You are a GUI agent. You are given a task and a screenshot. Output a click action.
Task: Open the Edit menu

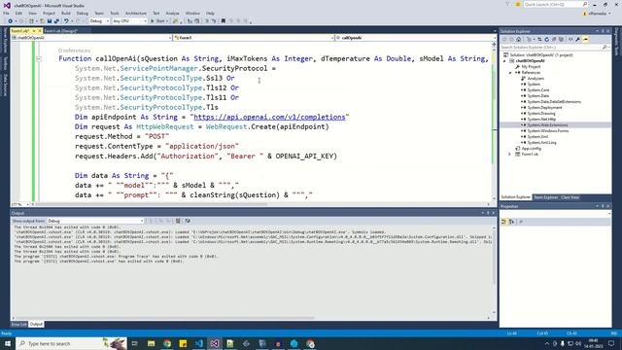(x=18, y=13)
